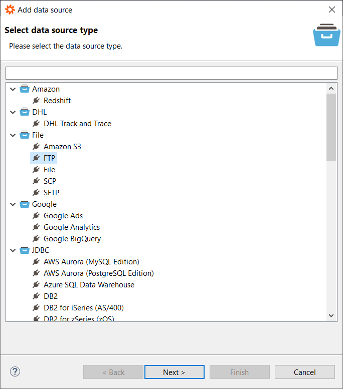Open help via the question mark icon
This screenshot has height=389, width=343.
[15, 371]
